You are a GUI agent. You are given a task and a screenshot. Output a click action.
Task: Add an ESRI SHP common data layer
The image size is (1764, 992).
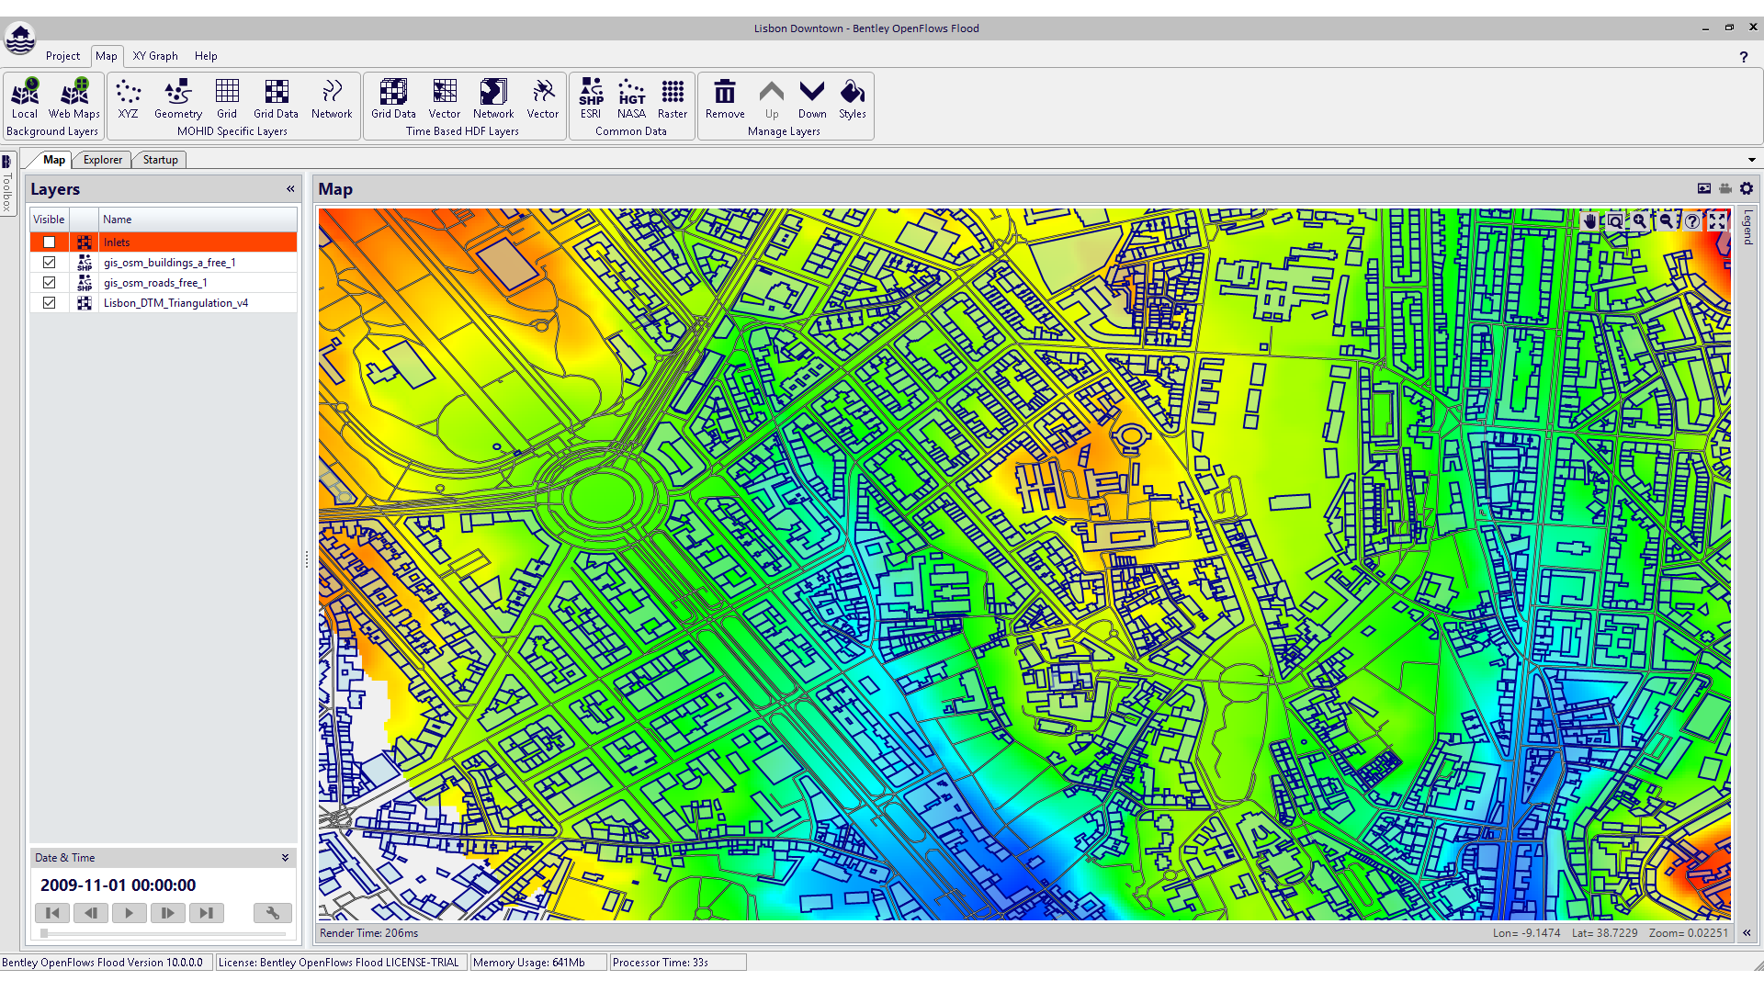(591, 99)
